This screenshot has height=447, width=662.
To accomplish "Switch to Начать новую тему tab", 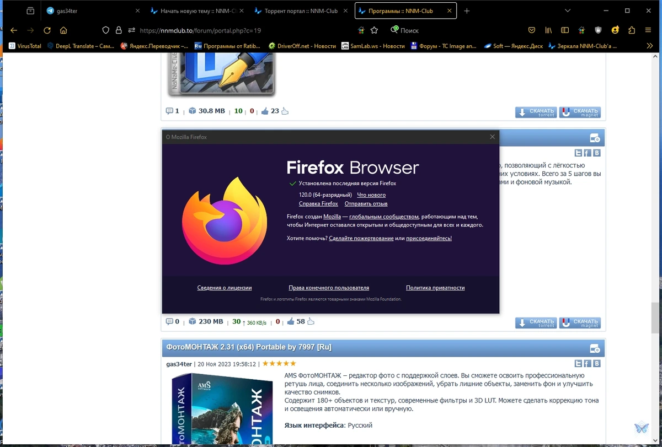I will 196,11.
